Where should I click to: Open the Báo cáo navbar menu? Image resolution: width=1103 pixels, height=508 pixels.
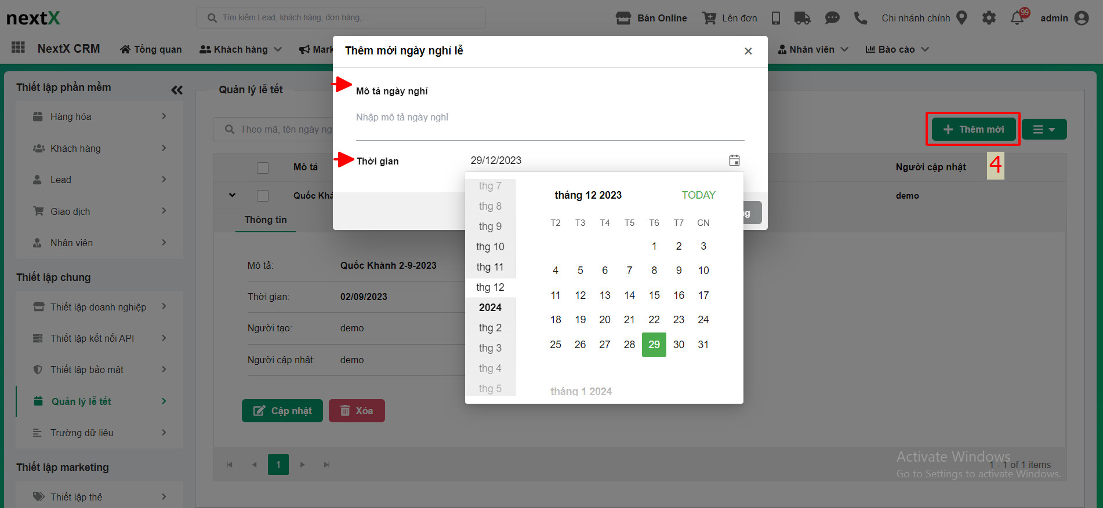pyautogui.click(x=897, y=49)
